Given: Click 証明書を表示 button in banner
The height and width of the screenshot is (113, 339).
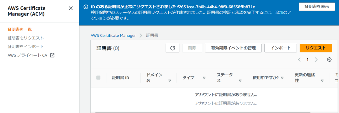Looking at the screenshot, I should tap(317, 7).
